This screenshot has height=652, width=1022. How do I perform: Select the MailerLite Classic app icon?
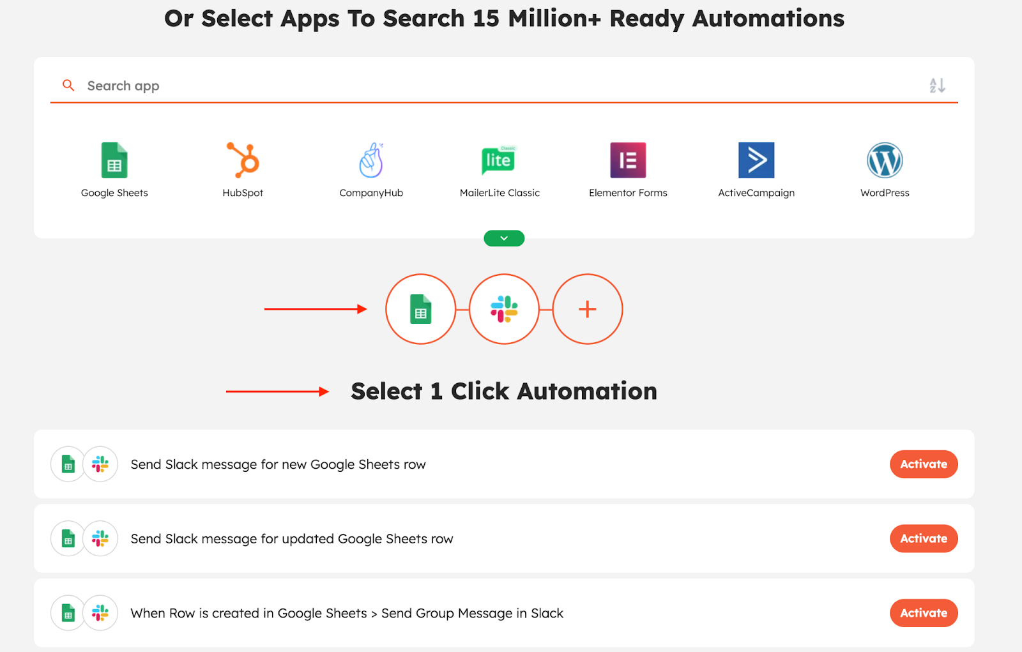click(x=500, y=160)
